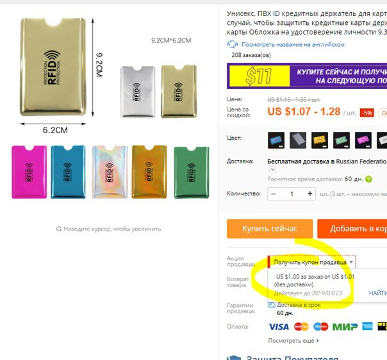Click the МИР payment icon

345,327
